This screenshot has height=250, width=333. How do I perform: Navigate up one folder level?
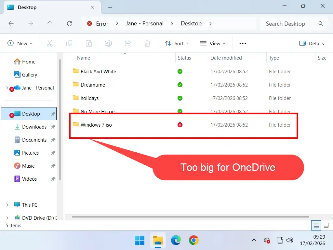point(50,23)
